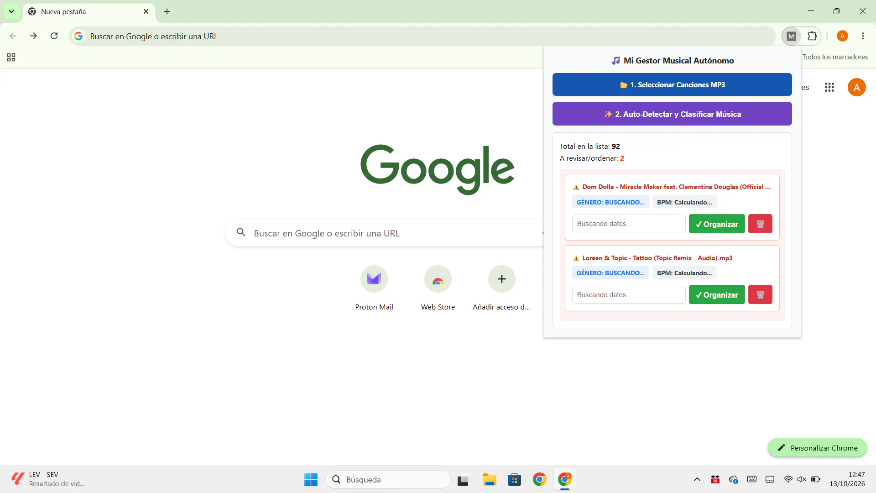Click Auto-Detectar y Clasificar Música button
This screenshot has height=493, width=876.
coord(672,114)
